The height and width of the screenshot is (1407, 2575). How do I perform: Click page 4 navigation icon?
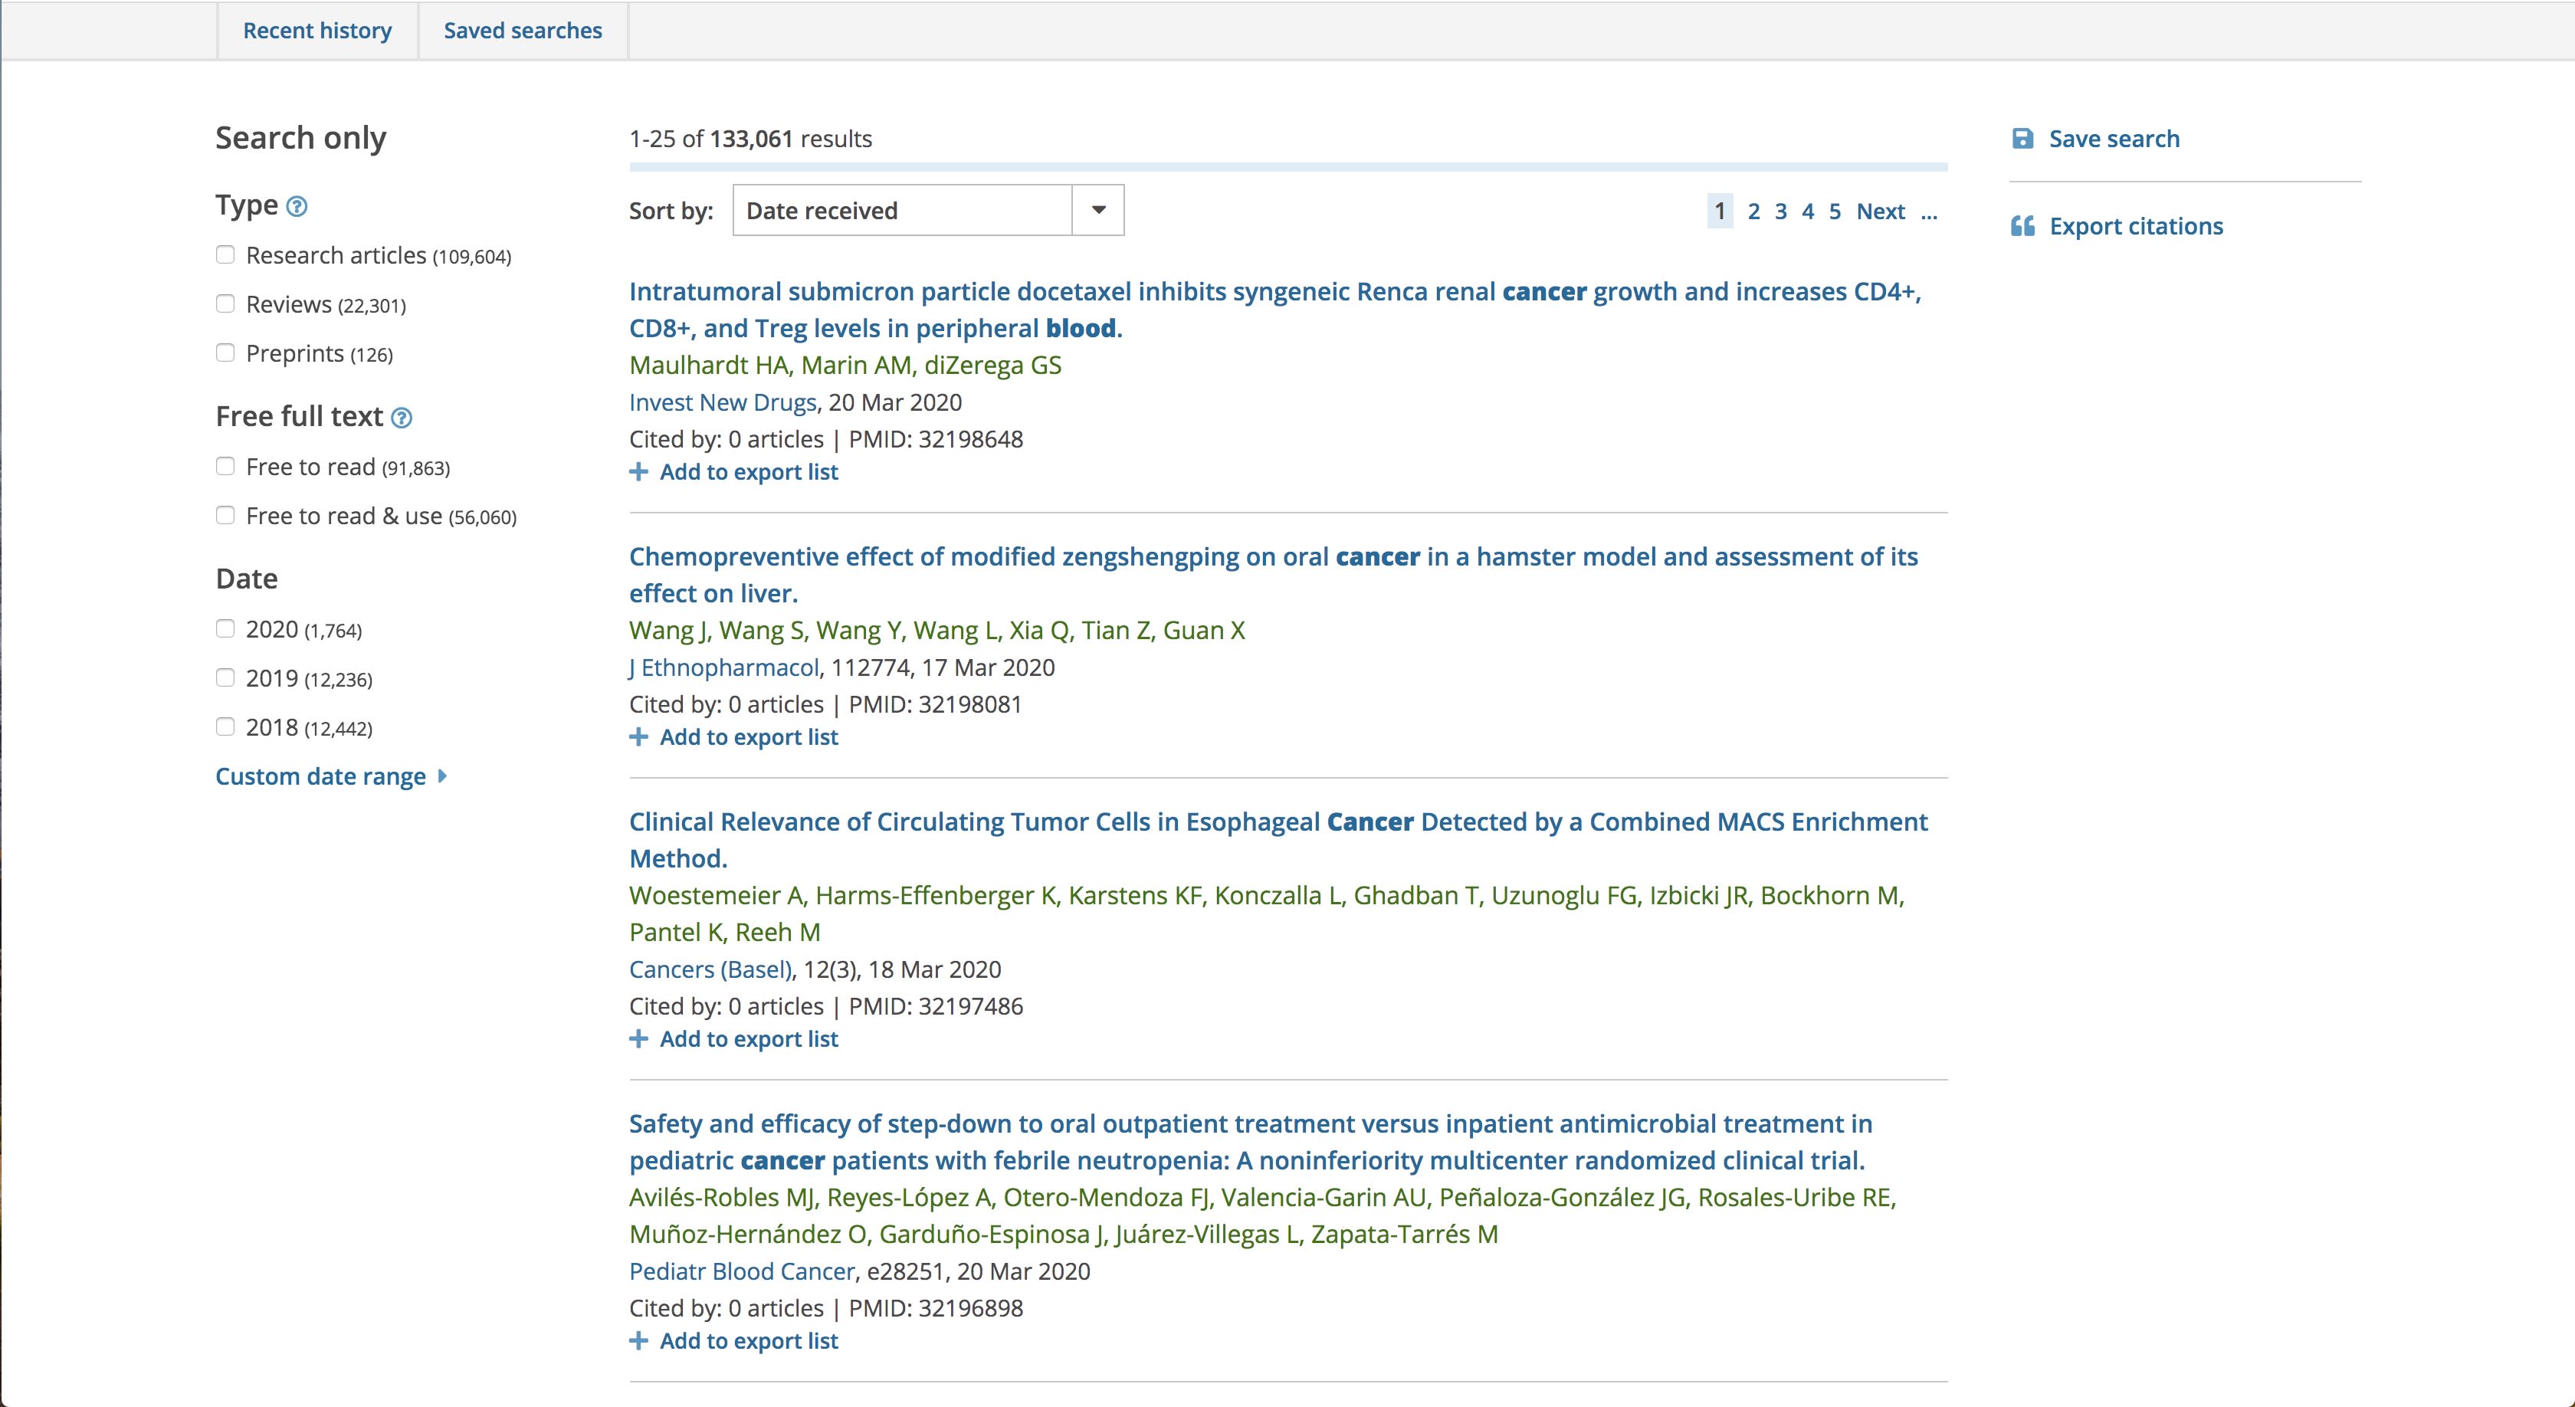tap(1806, 212)
